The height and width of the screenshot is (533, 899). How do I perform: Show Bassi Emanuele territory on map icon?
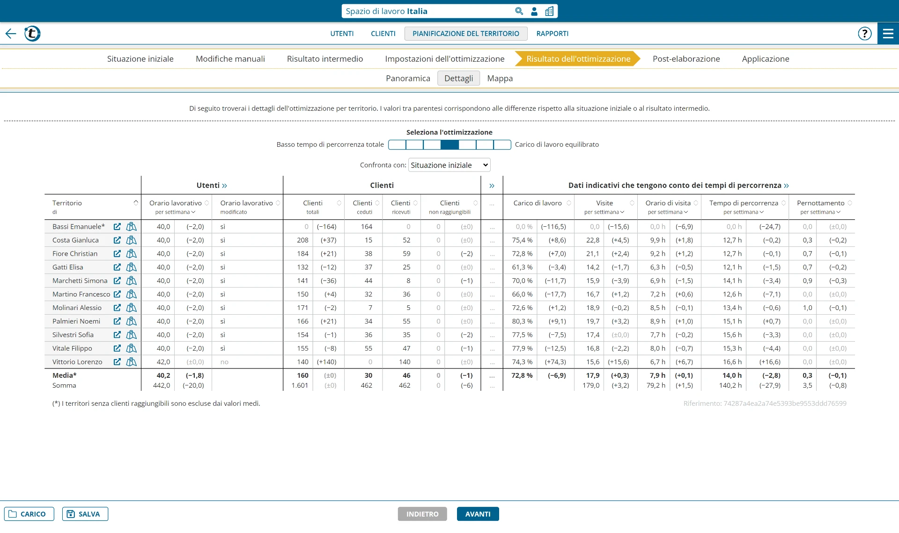coord(132,227)
